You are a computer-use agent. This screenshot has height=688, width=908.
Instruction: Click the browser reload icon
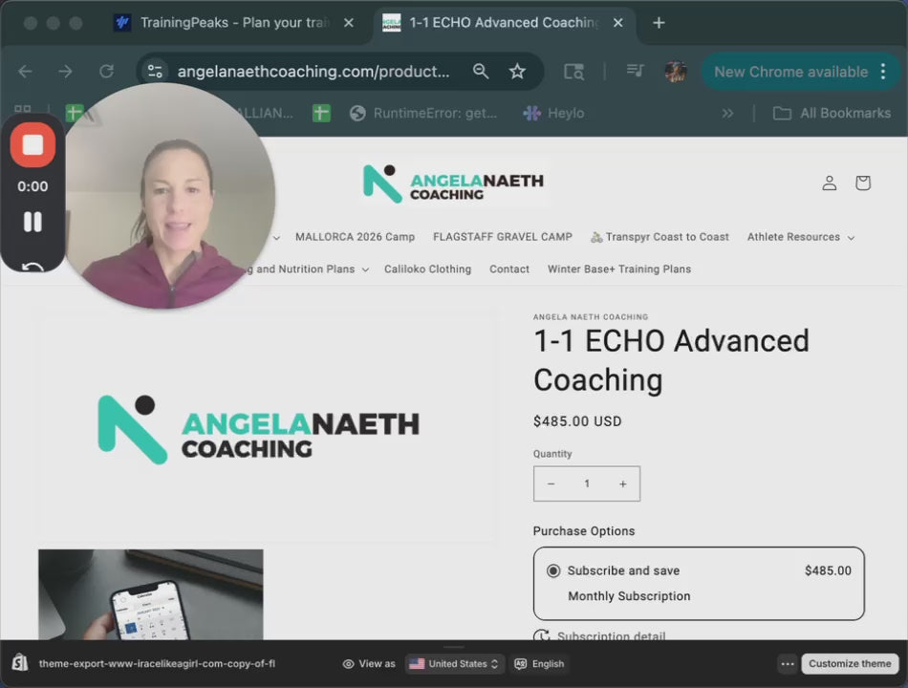click(x=106, y=72)
